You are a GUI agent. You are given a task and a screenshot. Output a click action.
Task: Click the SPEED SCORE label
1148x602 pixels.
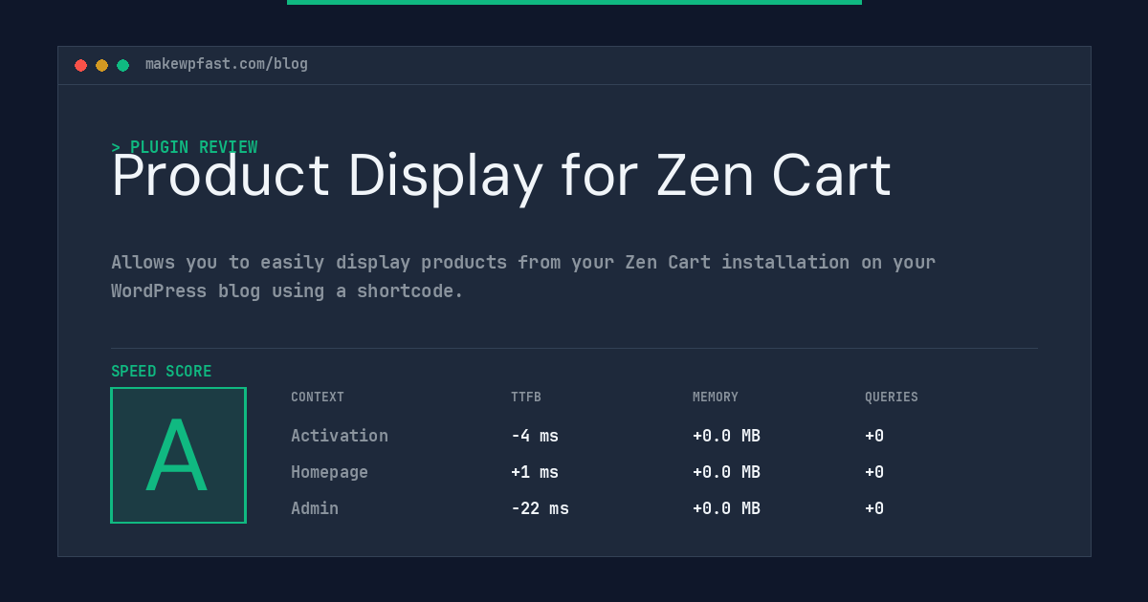[x=162, y=372]
